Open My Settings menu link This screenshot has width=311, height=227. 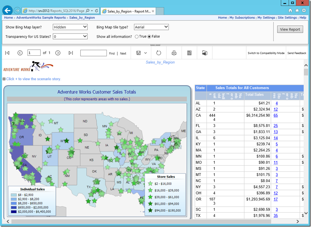[x=266, y=18]
